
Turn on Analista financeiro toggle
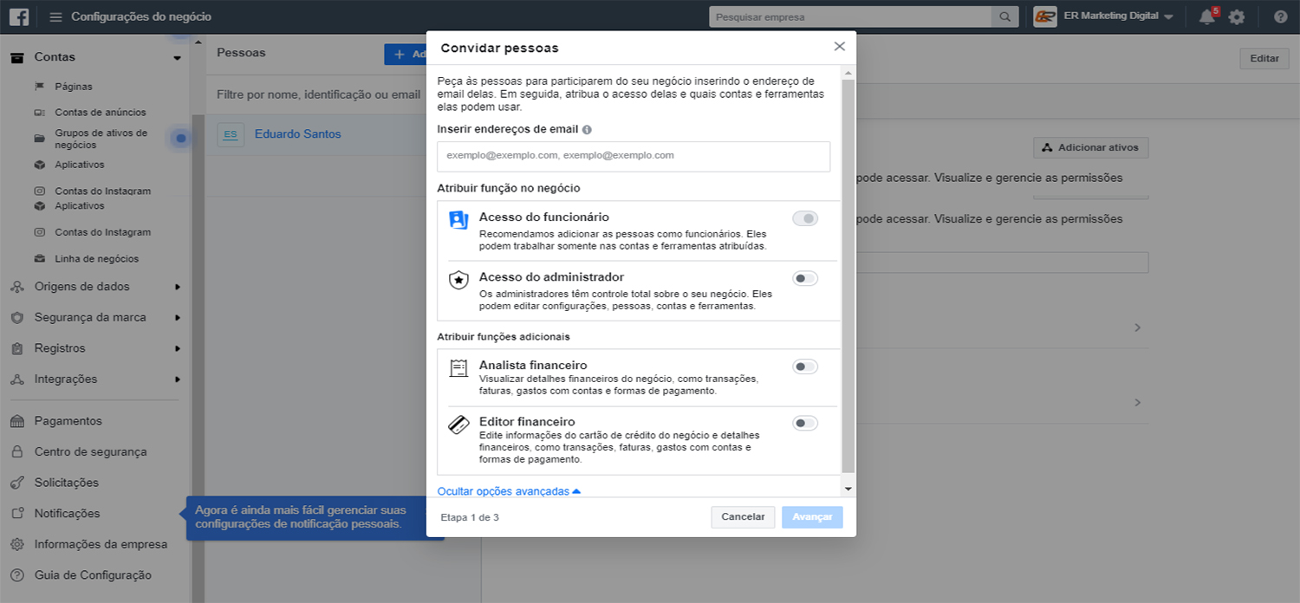[805, 366]
